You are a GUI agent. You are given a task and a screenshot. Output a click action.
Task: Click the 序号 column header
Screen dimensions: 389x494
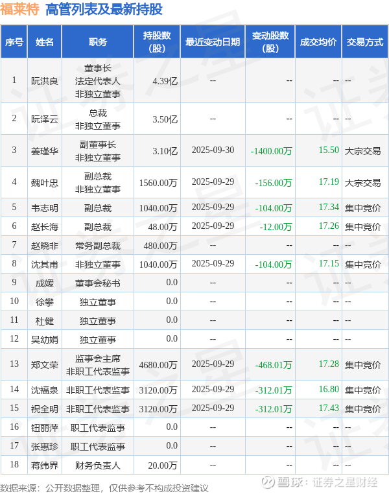click(14, 42)
